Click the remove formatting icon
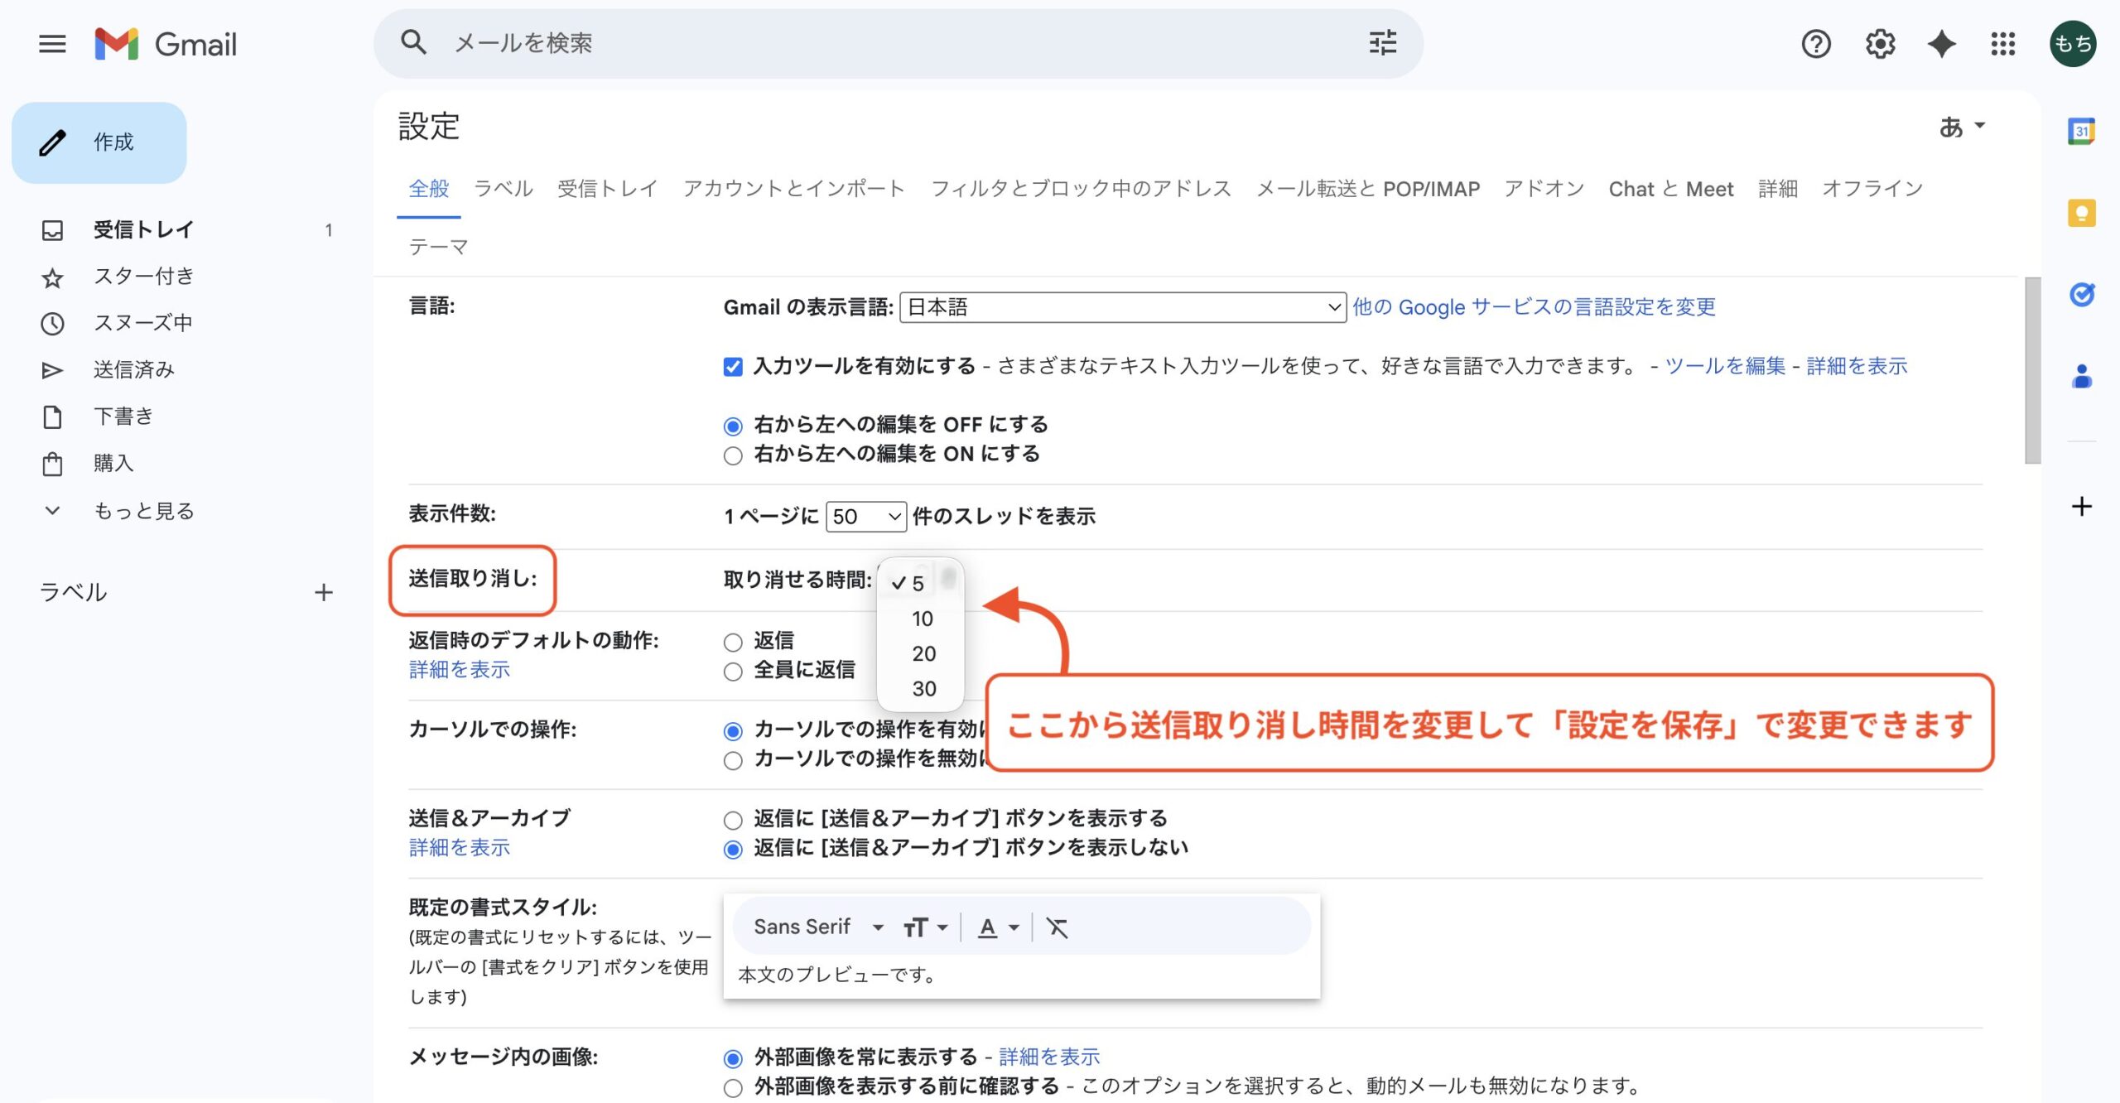The width and height of the screenshot is (2120, 1103). pos(1057,927)
